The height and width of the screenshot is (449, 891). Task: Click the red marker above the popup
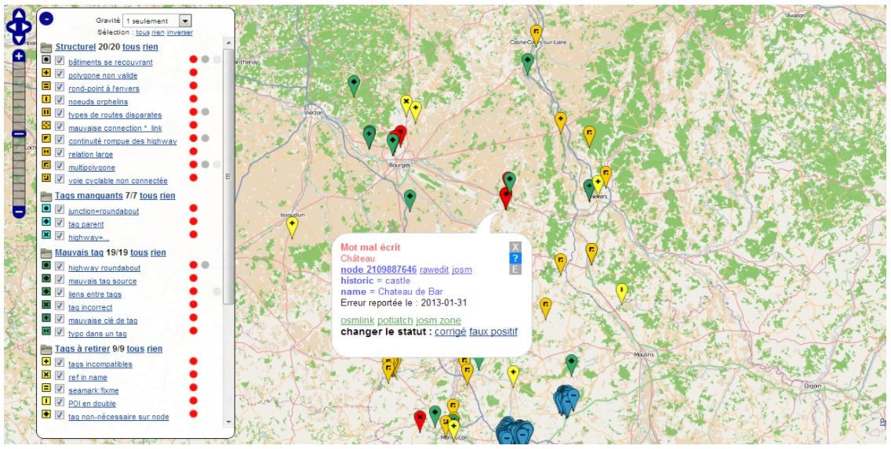506,197
